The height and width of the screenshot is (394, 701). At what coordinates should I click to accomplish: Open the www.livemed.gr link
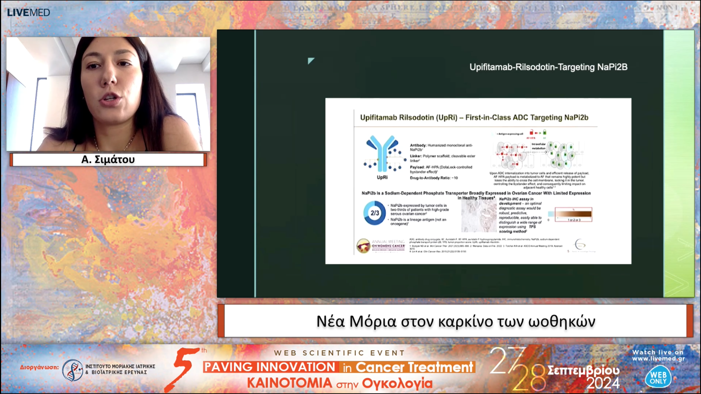pyautogui.click(x=659, y=359)
